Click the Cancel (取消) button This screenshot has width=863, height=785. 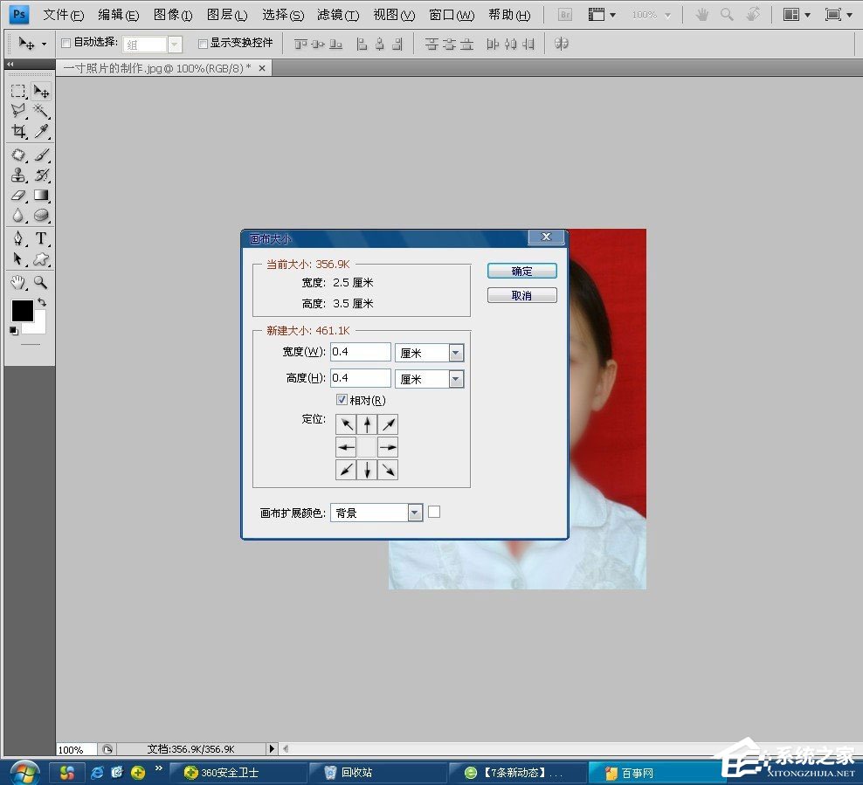pos(521,296)
